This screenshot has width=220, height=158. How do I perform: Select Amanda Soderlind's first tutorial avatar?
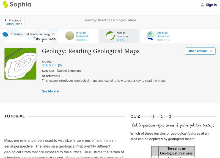(70, 36)
